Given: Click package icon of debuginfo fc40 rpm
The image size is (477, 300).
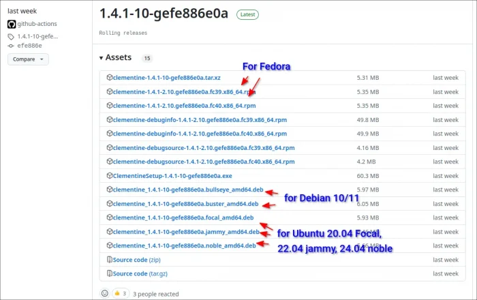Looking at the screenshot, I should [110, 134].
